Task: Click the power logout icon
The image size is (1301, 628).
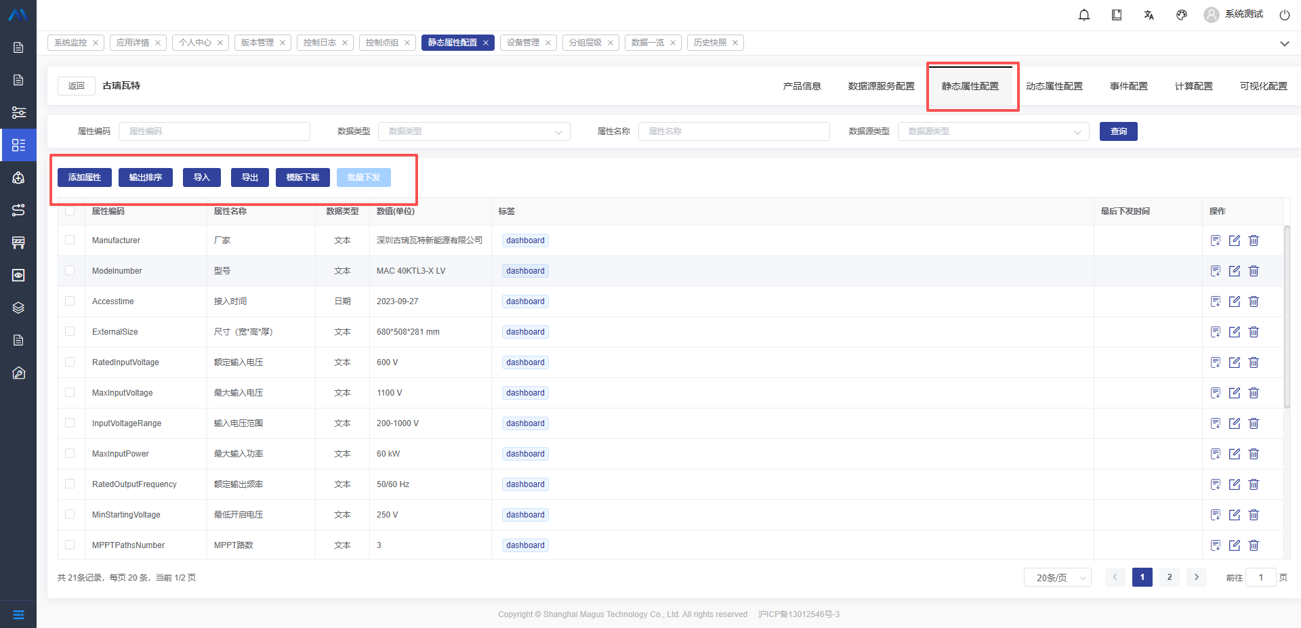Action: click(1284, 15)
